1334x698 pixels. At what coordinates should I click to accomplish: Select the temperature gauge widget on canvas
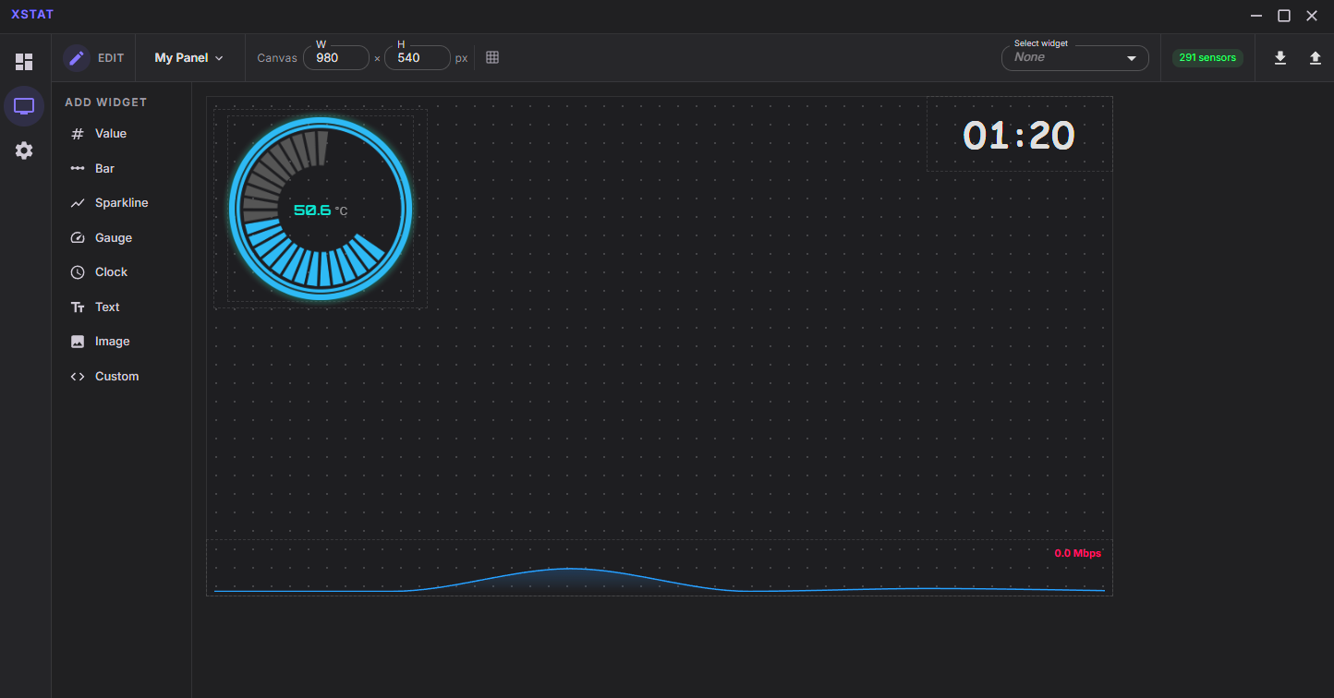pos(319,208)
